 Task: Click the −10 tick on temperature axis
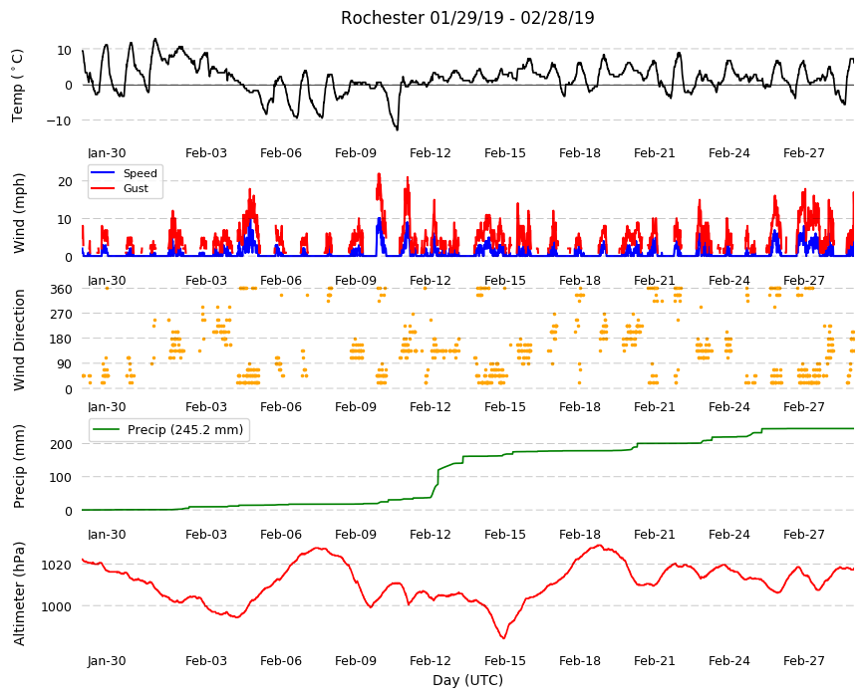coord(60,120)
